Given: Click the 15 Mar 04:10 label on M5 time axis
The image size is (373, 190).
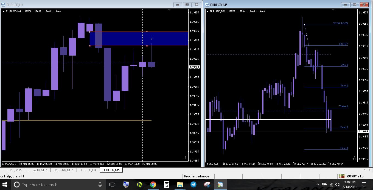Looking at the screenshot, I should coord(301,165).
